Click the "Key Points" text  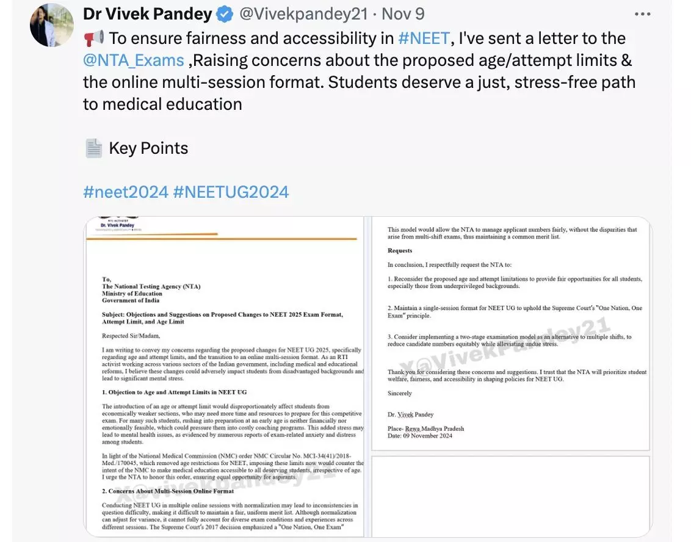point(148,148)
